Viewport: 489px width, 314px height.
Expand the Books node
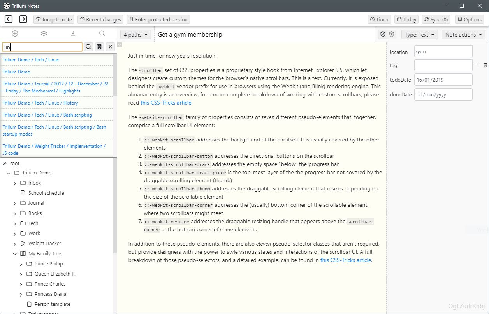[x=15, y=213]
